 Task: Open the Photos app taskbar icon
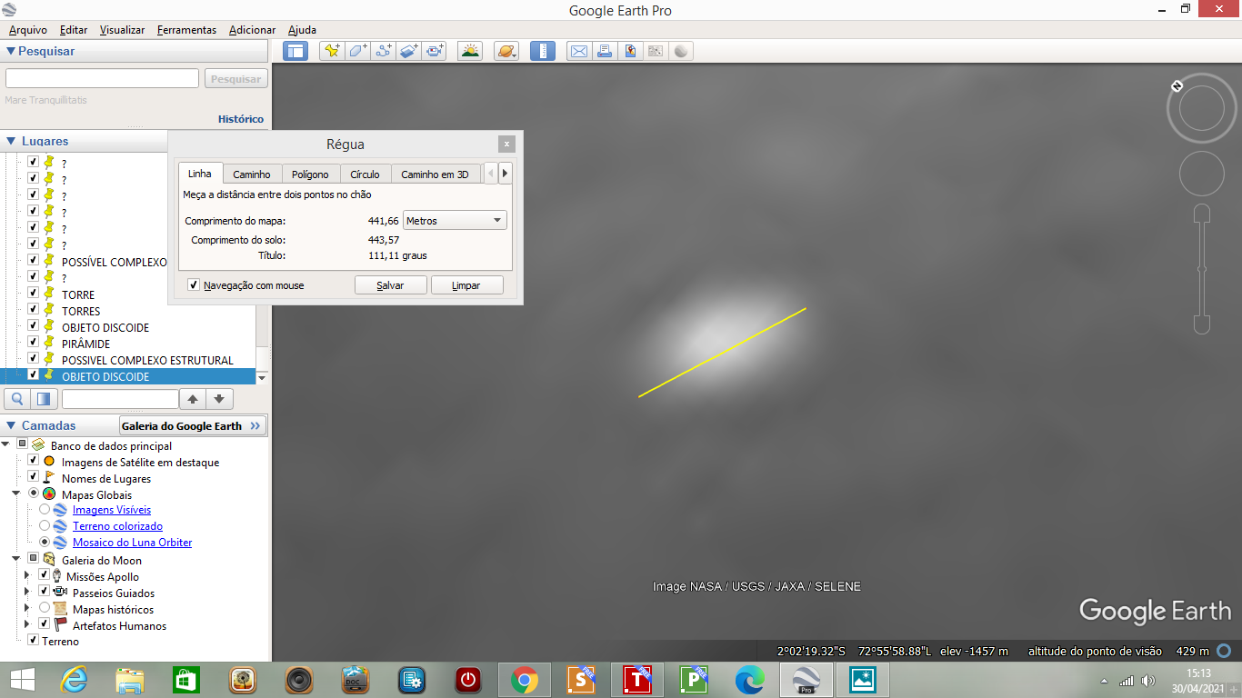click(861, 679)
